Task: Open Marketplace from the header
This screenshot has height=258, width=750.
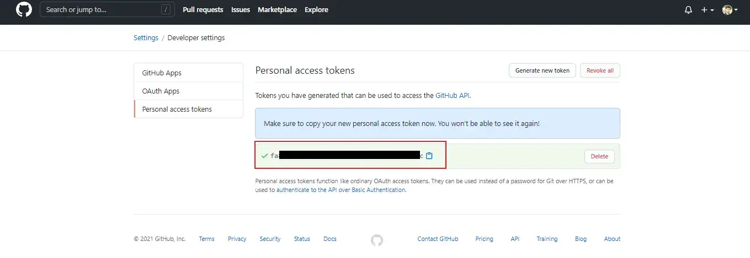Action: [277, 10]
